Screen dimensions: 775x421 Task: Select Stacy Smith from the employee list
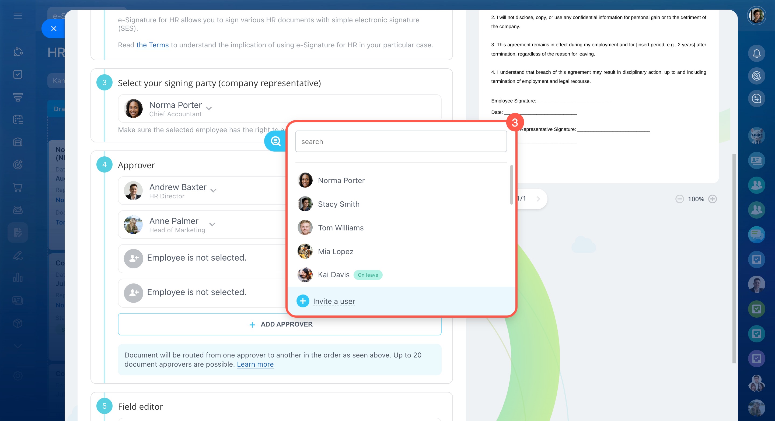pyautogui.click(x=401, y=204)
